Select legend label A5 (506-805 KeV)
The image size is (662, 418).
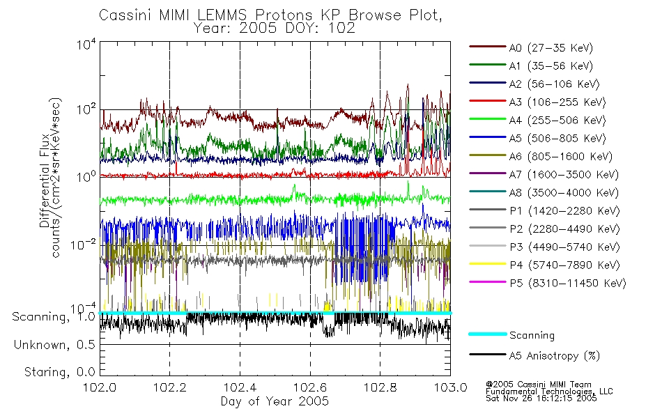[557, 139]
